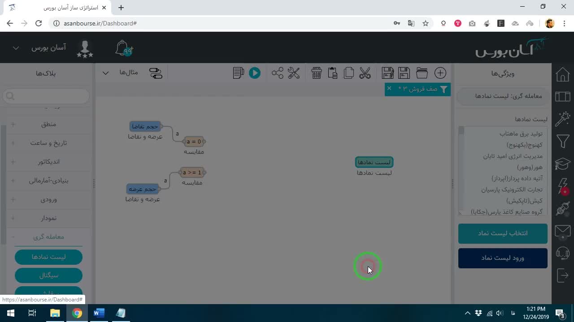Open the folder icon in toolbar

pyautogui.click(x=422, y=73)
